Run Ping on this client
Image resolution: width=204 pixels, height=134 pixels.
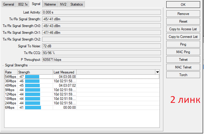(x=183, y=44)
